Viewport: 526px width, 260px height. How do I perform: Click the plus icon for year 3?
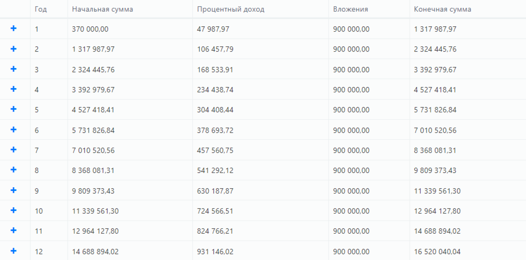pos(14,69)
